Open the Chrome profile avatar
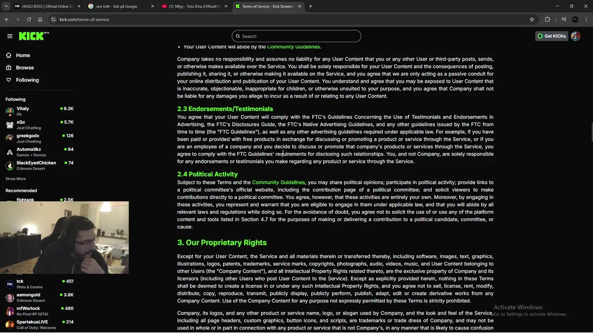This screenshot has height=333, width=593. point(575,19)
